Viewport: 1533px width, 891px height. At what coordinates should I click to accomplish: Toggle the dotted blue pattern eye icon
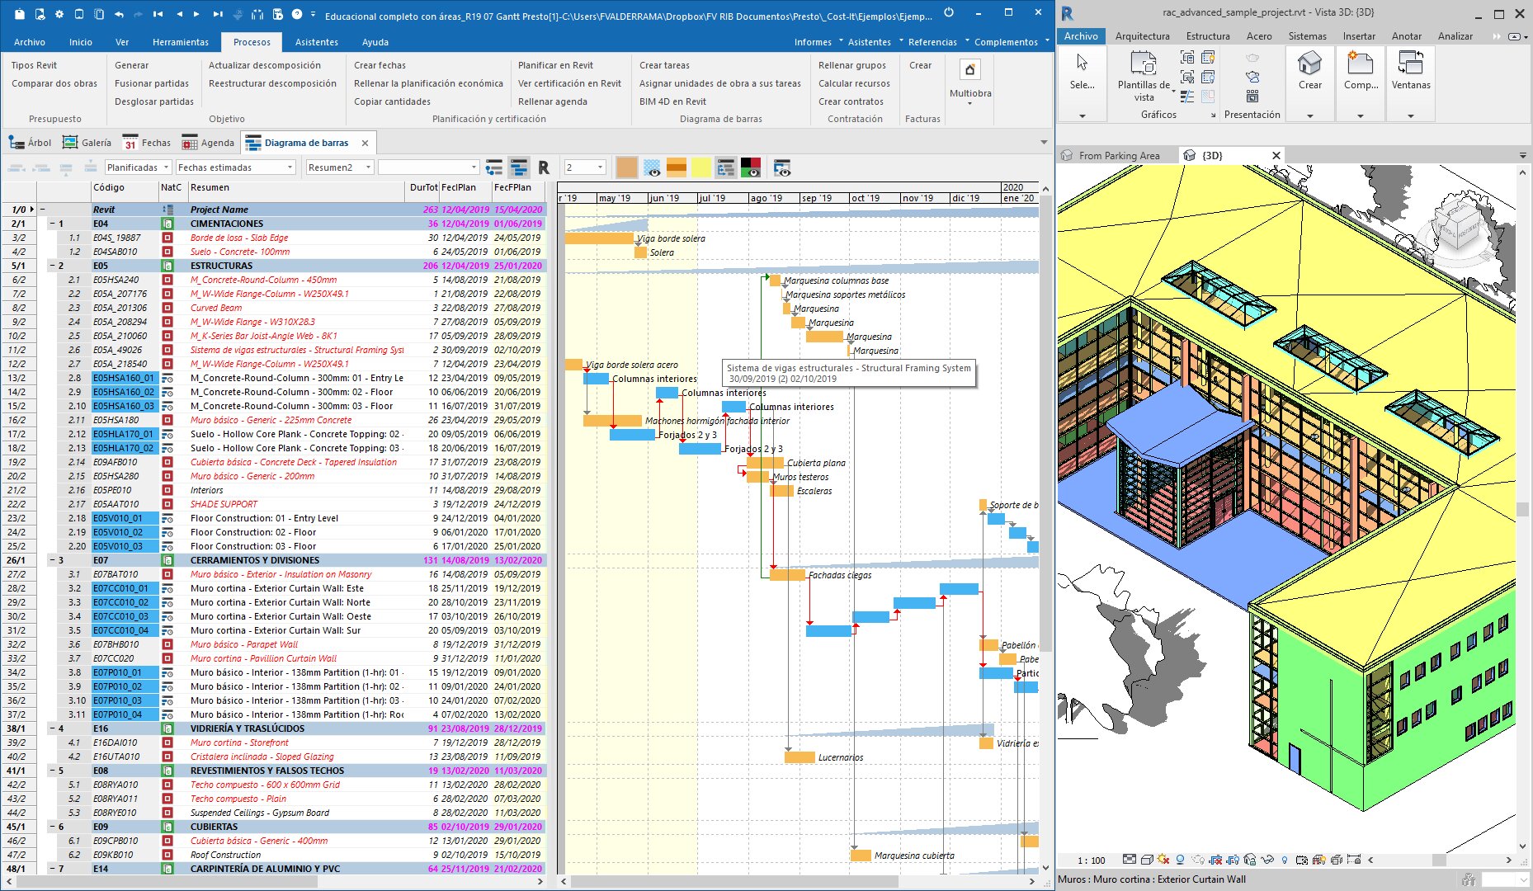(x=652, y=168)
